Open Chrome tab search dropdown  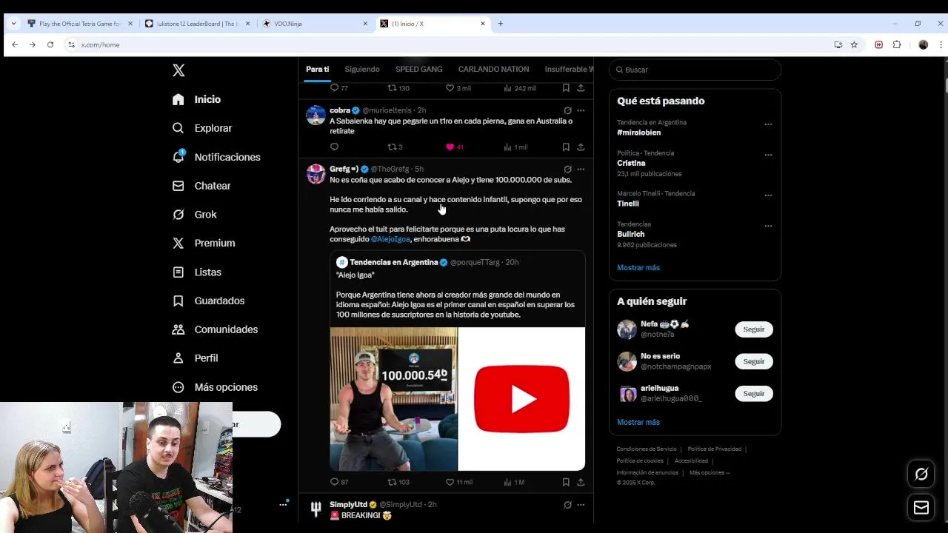(x=13, y=24)
